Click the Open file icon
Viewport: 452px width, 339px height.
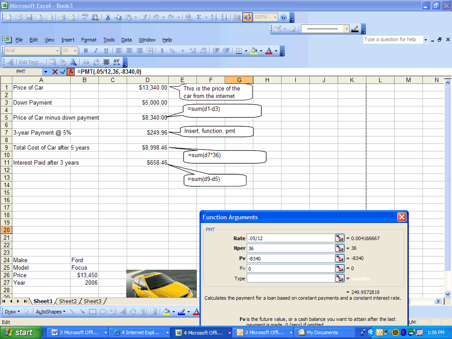click(x=19, y=17)
